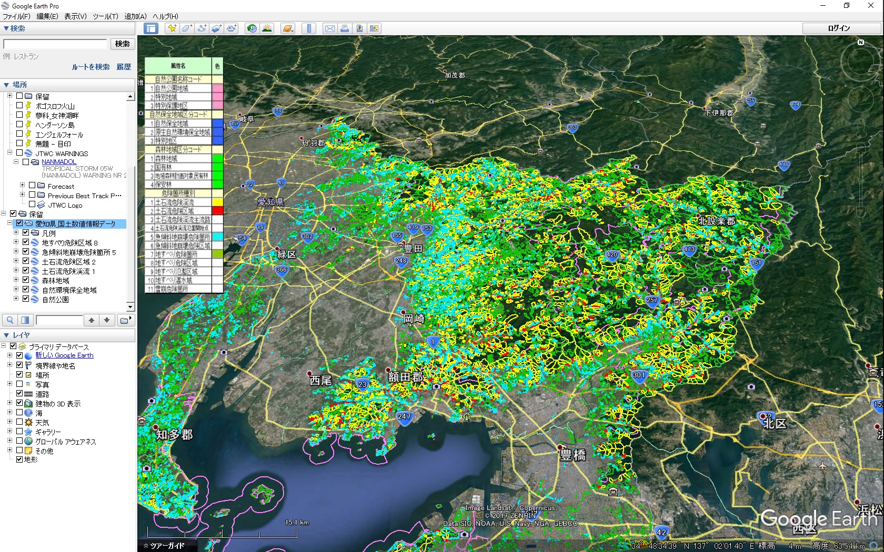Viewport: 884px width, 552px height.
Task: Open the ファイル(F) menu
Action: (16, 16)
